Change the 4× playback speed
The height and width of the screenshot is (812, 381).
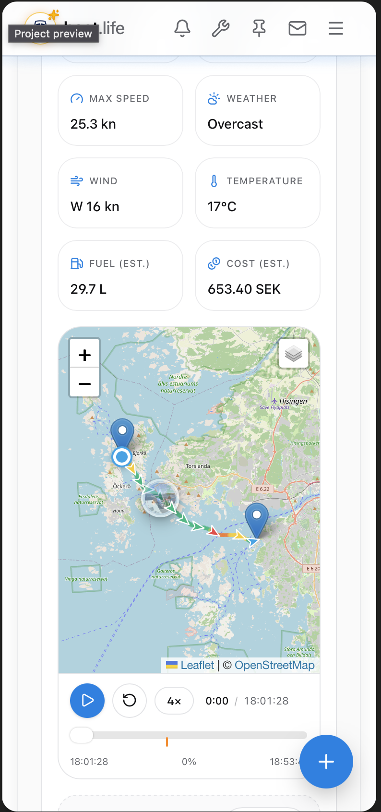[x=174, y=701]
